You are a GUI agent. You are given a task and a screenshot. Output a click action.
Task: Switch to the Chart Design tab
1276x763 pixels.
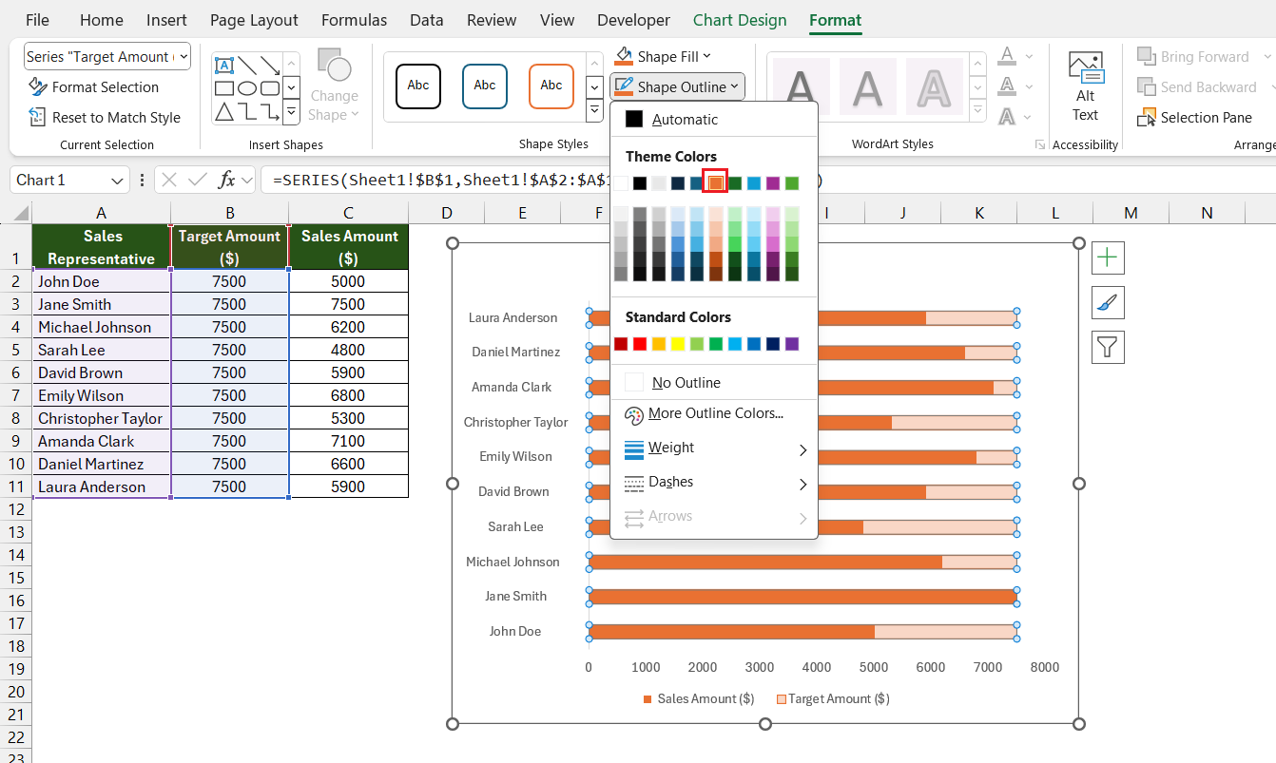[x=740, y=19]
